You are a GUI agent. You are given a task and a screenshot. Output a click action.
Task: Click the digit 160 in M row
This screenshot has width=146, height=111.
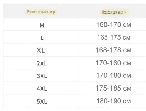coord(102,25)
